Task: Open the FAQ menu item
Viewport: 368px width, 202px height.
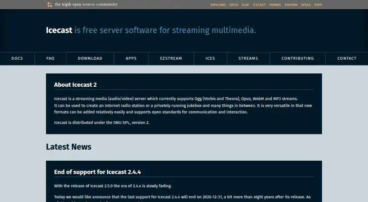Action: (x=50, y=58)
